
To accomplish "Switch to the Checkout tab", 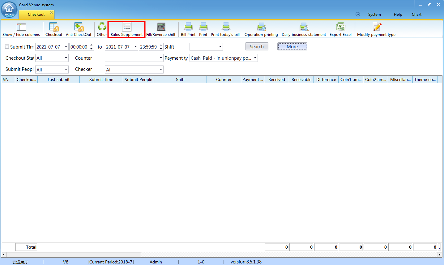I will [36, 14].
